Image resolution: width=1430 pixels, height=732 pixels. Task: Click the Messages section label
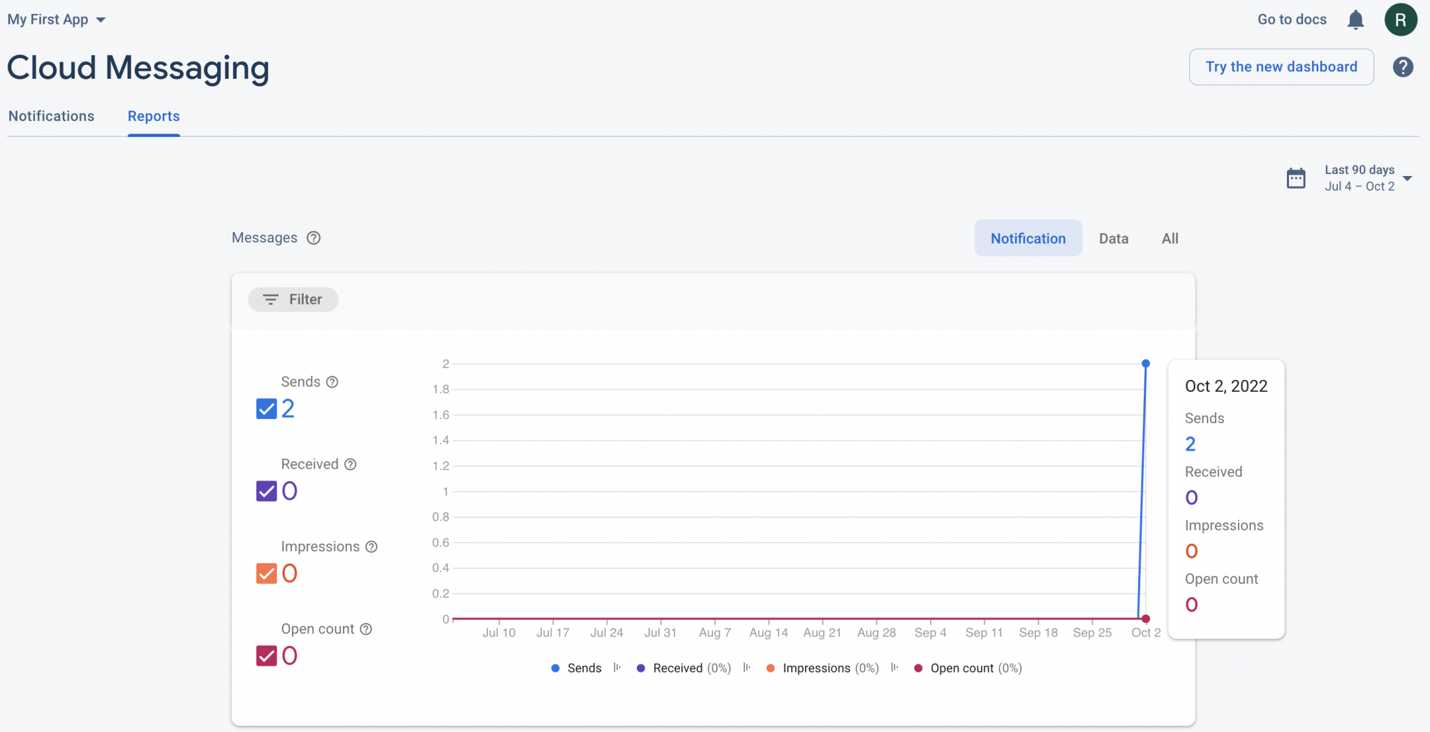[265, 238]
